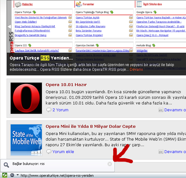Click the State of the Mobile Web thumbnail

pos(26,140)
